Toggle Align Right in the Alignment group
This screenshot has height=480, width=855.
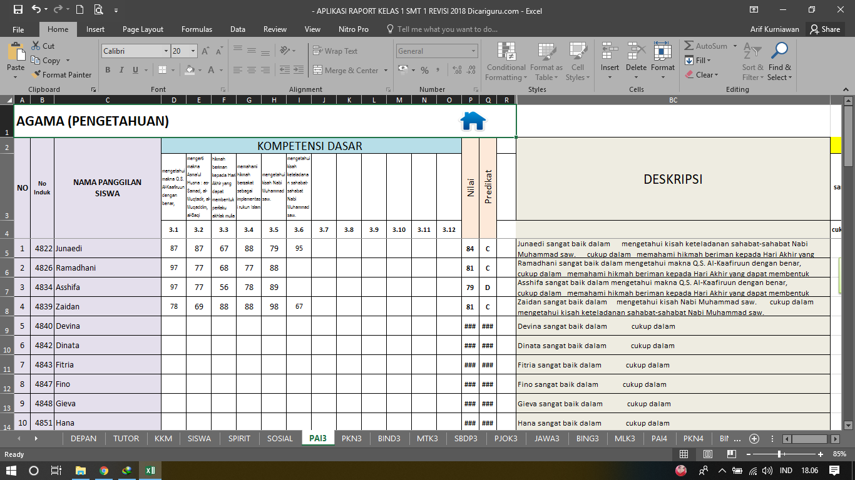pyautogui.click(x=267, y=70)
